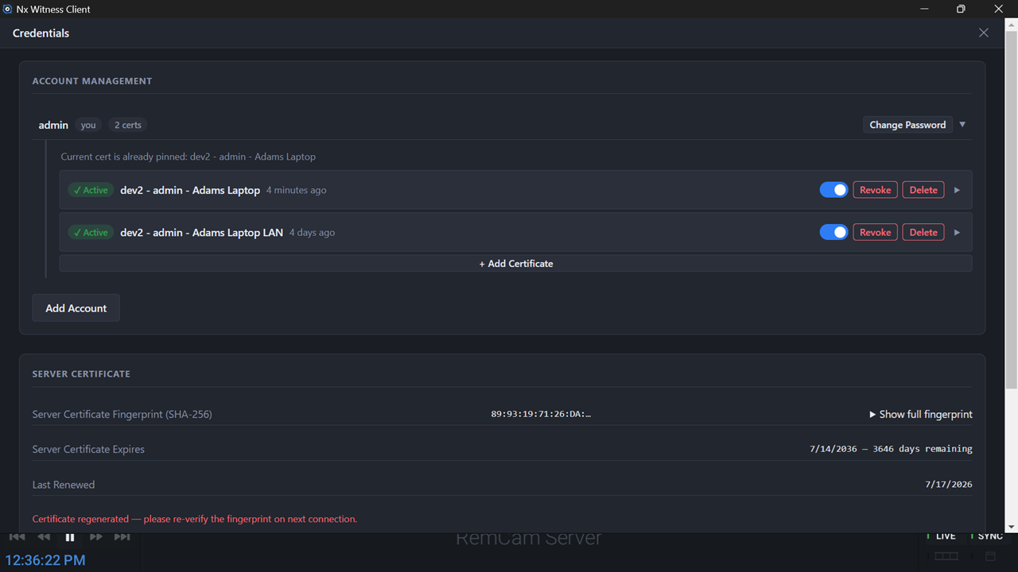Image resolution: width=1018 pixels, height=572 pixels.
Task: Click the Active badge on the Adams Laptop LAN row
Action: [91, 232]
